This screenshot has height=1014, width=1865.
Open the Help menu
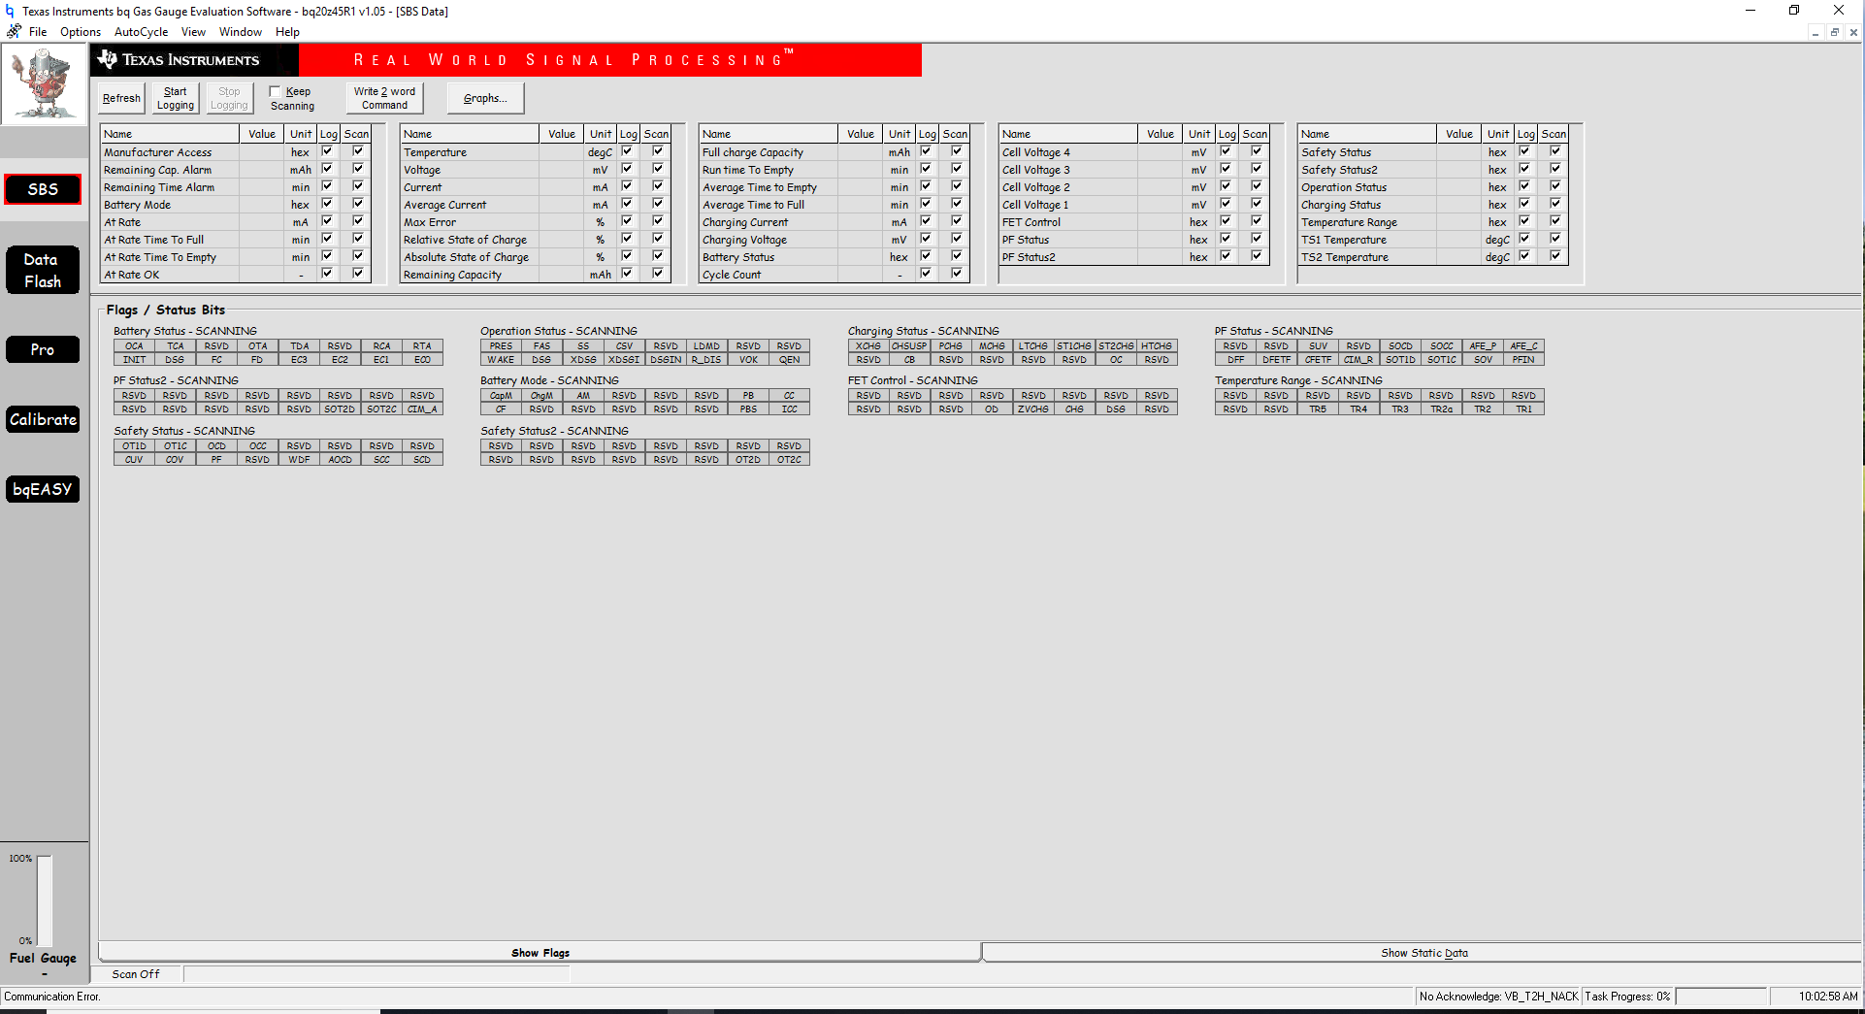(287, 32)
